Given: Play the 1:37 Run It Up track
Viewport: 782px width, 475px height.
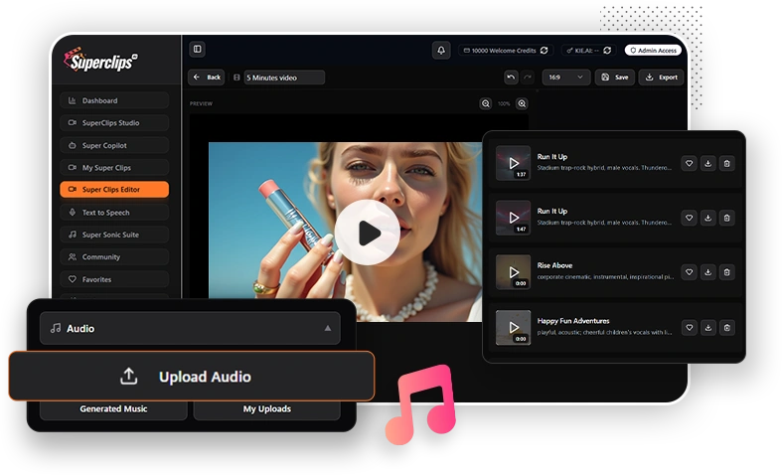Looking at the screenshot, I should (x=513, y=163).
